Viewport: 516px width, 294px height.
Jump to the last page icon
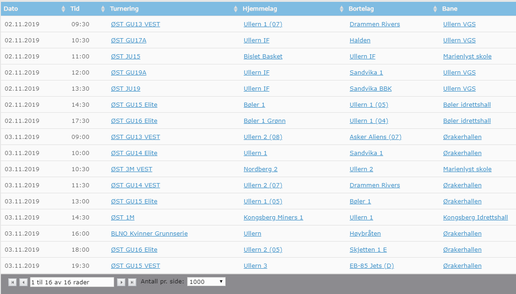click(132, 282)
